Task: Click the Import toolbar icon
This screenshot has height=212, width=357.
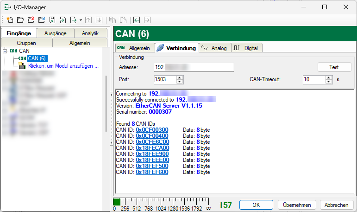Action: click(63, 20)
